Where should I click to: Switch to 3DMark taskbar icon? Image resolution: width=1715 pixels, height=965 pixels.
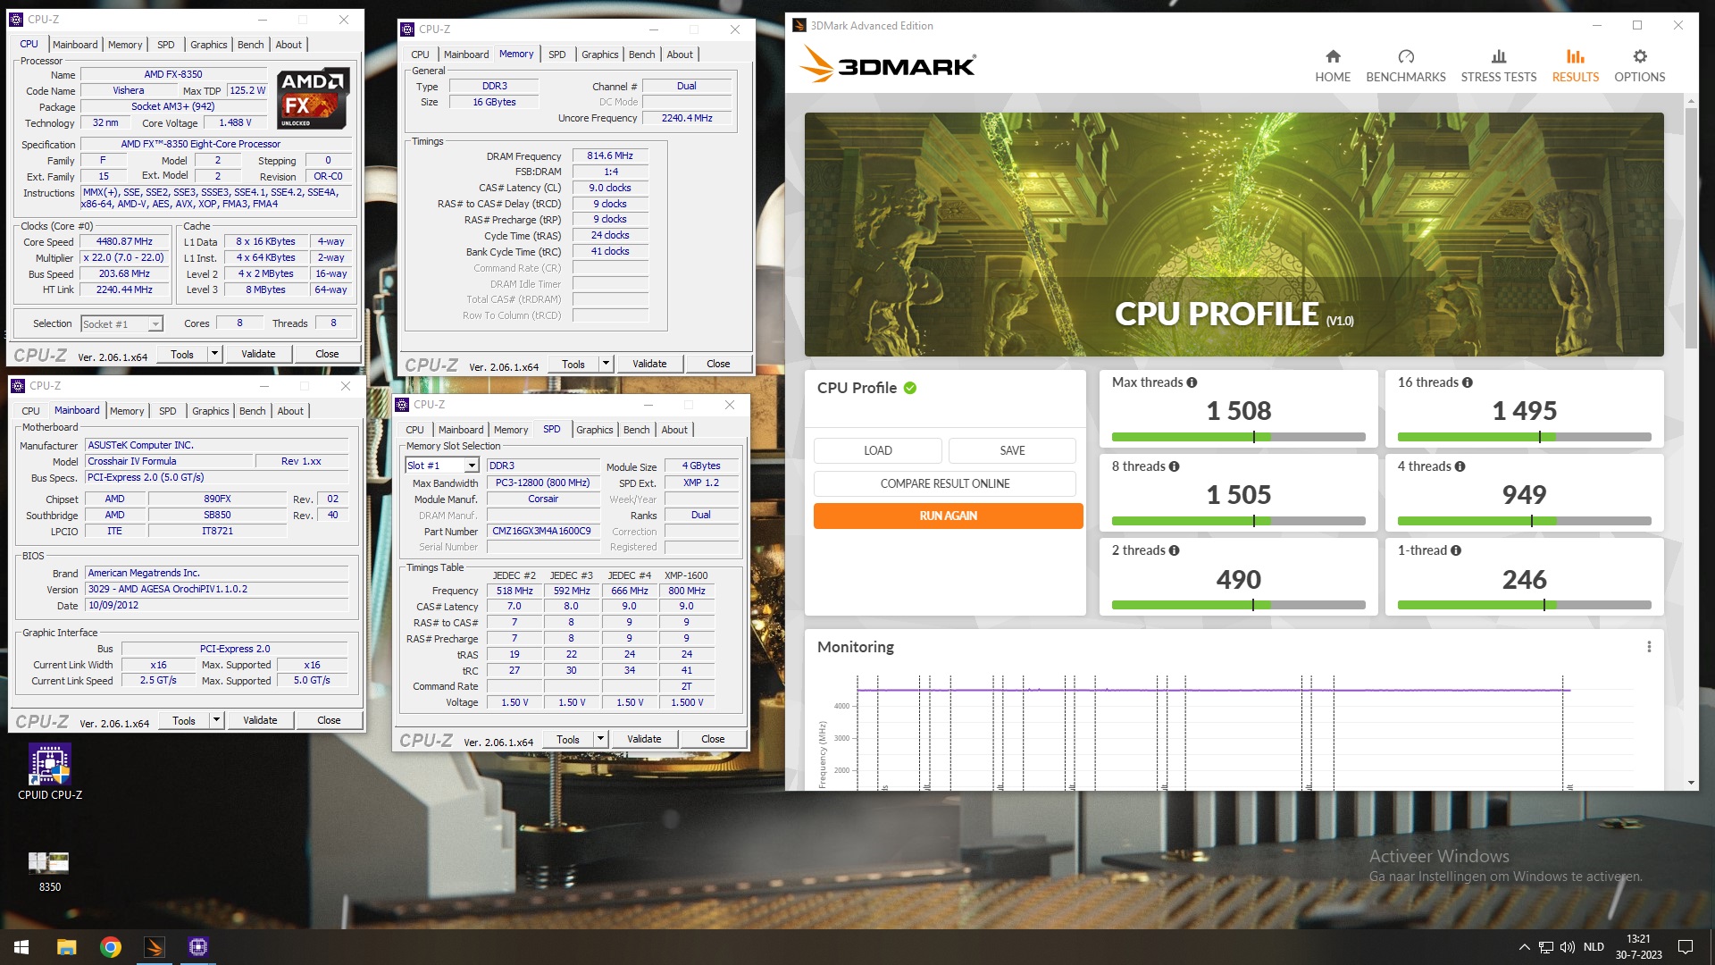tap(155, 947)
